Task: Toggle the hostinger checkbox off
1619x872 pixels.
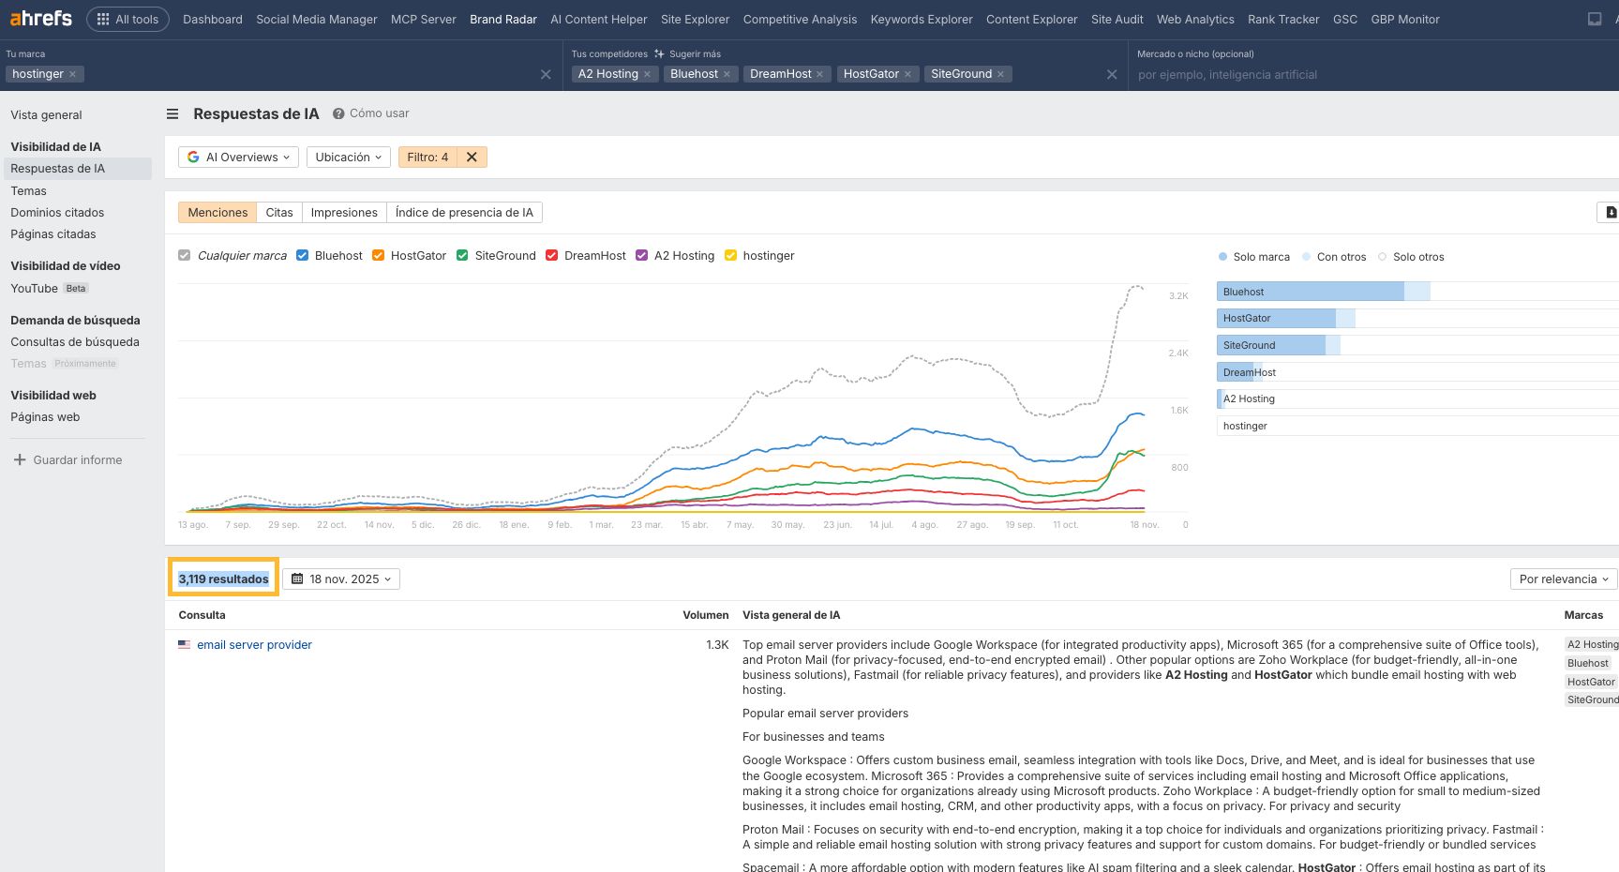Action: [x=730, y=255]
